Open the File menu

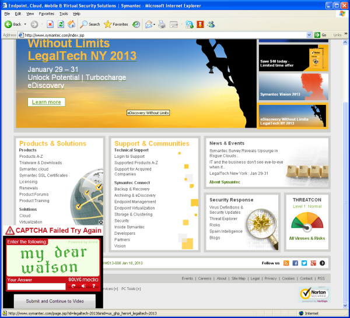click(x=7, y=14)
